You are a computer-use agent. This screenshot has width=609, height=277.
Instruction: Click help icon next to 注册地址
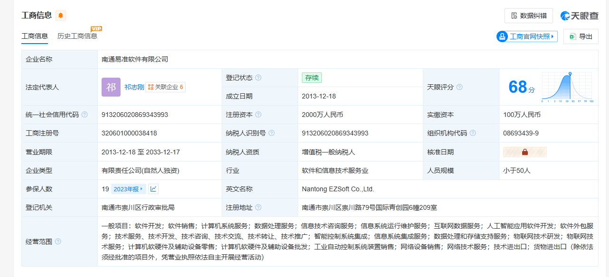tap(258, 207)
